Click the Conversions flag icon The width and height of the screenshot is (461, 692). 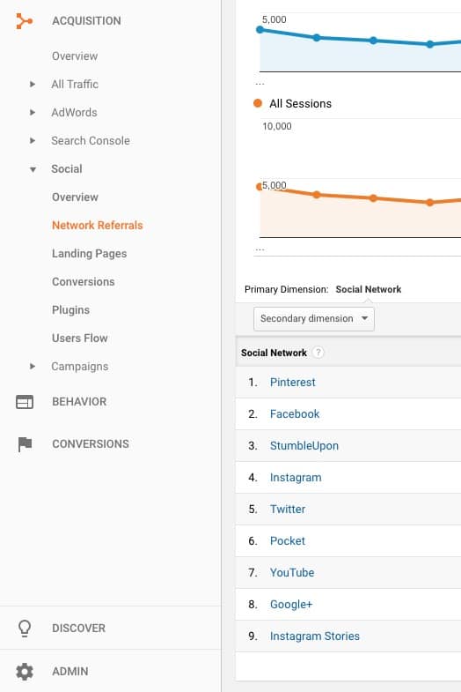(25, 444)
